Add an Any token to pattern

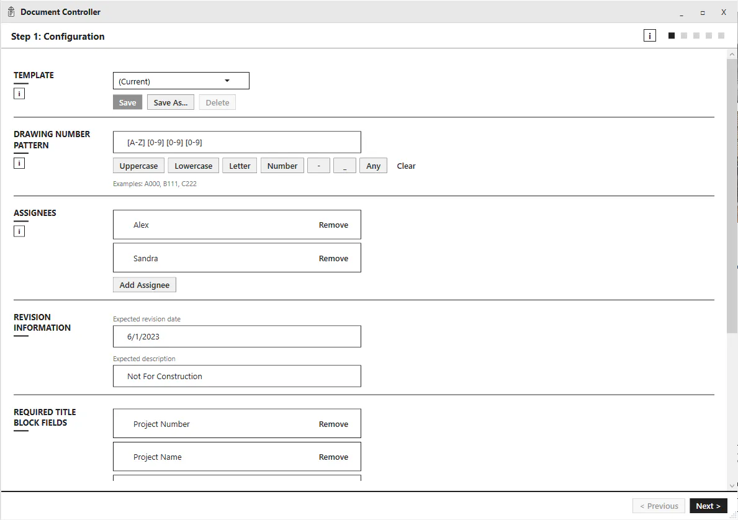coord(373,166)
